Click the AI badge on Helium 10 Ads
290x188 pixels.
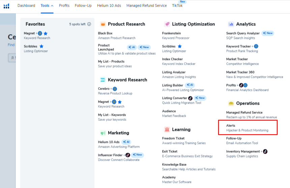coord(126,142)
